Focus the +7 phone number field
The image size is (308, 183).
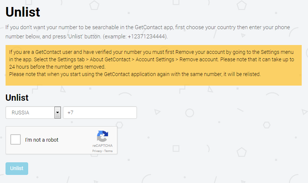100,113
